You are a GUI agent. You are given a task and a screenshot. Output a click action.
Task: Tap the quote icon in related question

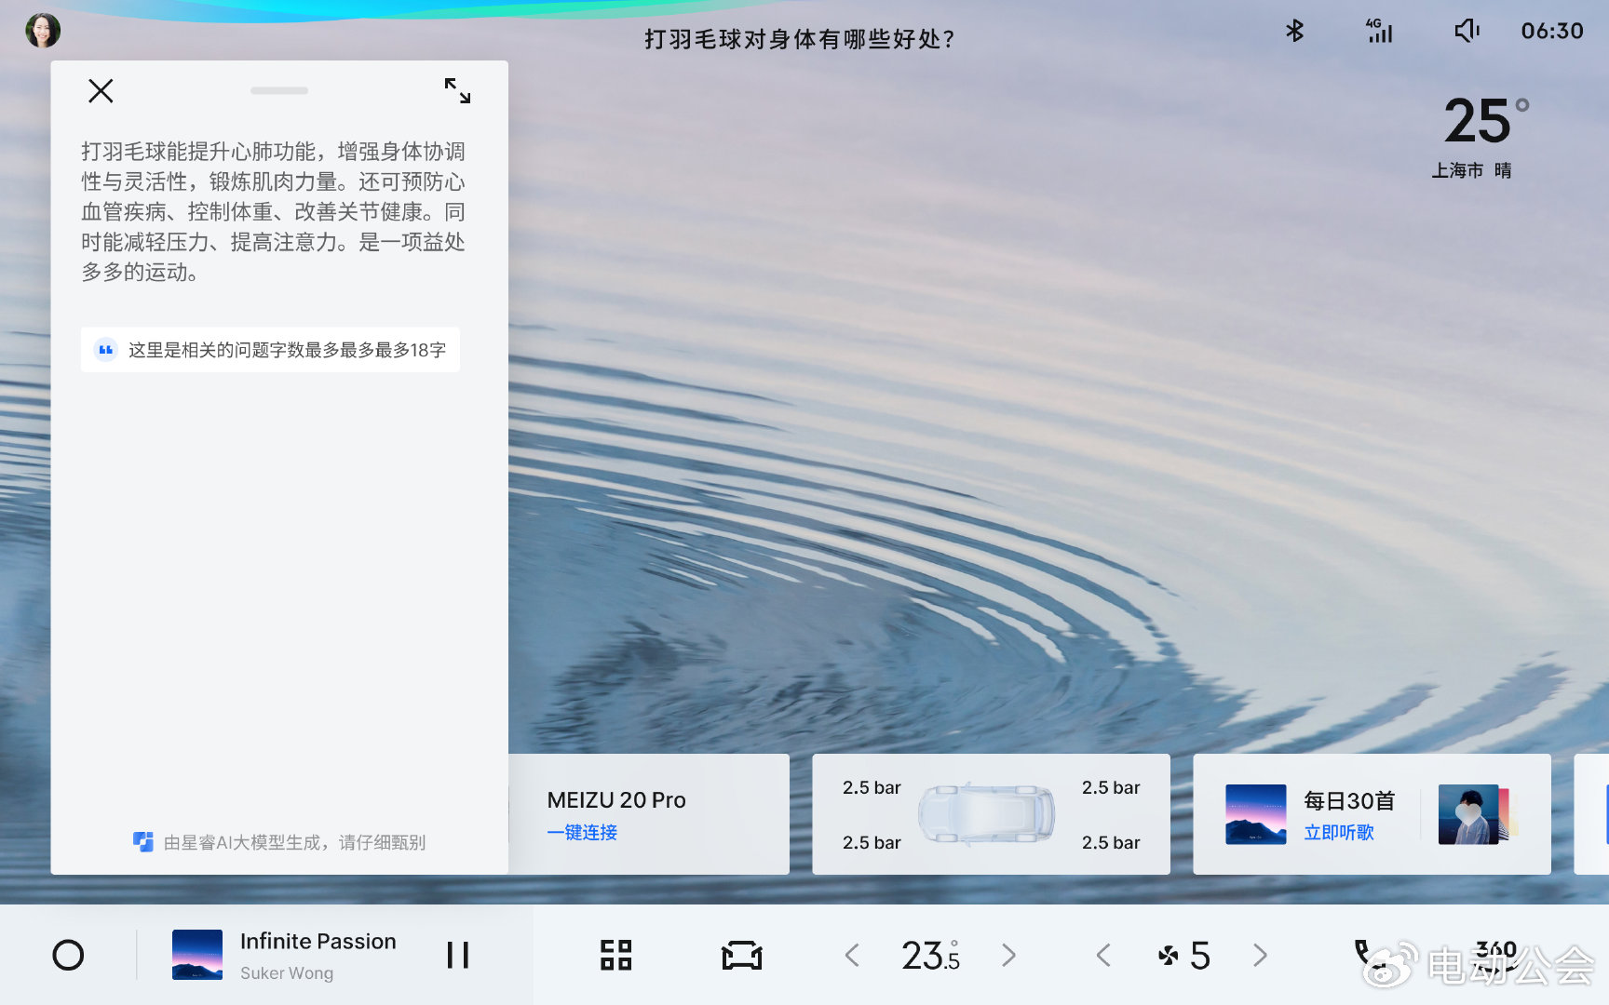[106, 350]
